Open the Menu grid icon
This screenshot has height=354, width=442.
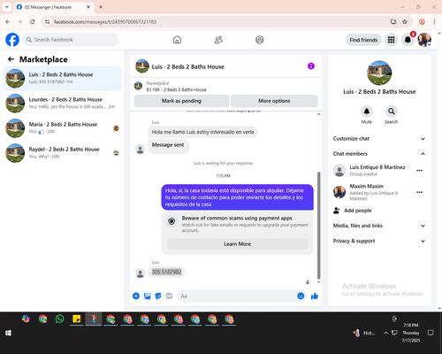[391, 40]
